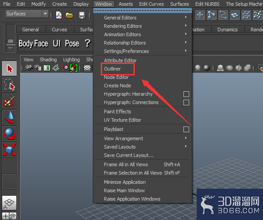Select UV Texture Editor menu entry
Image resolution: width=263 pixels, height=220 pixels.
(122, 120)
